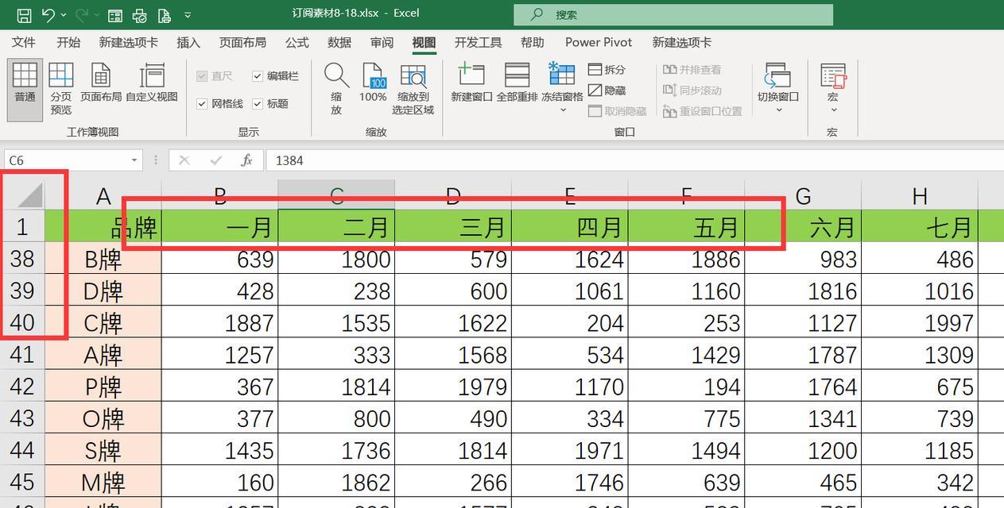This screenshot has height=508, width=1004.
Task: Click 新建窗口
Action: [471, 83]
